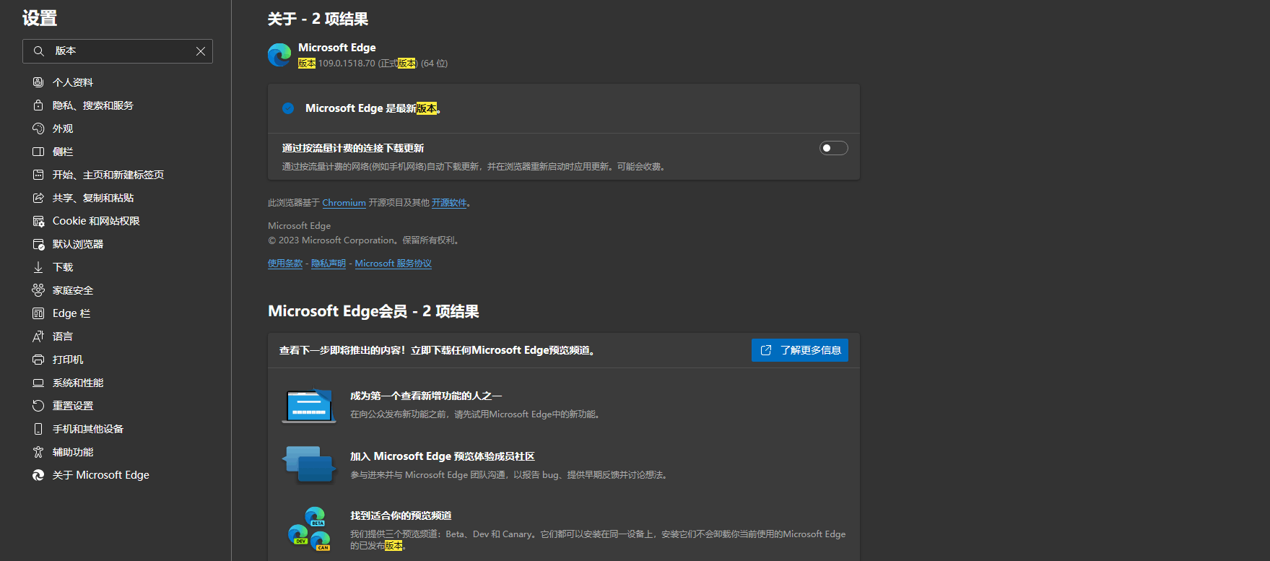Click the 侧栏 sidebar panel icon
The height and width of the screenshot is (561, 1270).
click(x=38, y=152)
